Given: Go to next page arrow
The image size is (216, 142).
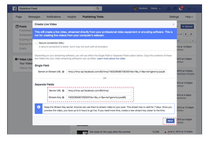Looking at the screenshot, I should [191, 34].
